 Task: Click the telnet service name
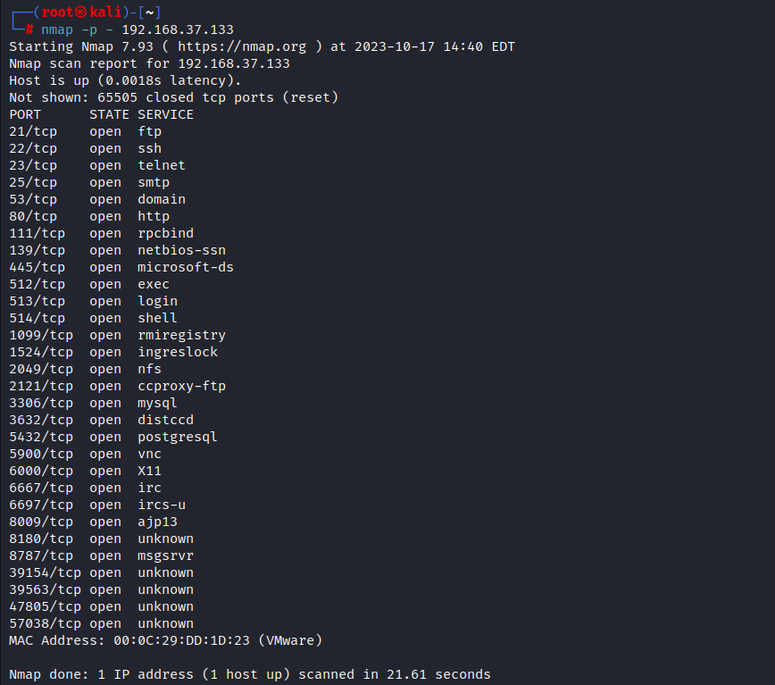[161, 165]
